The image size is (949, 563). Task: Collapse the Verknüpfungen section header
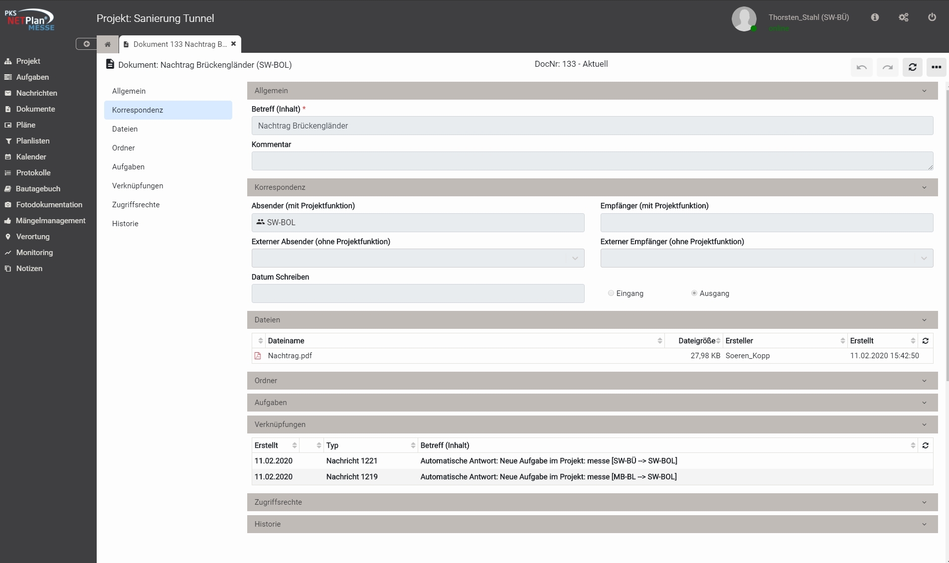[592, 424]
